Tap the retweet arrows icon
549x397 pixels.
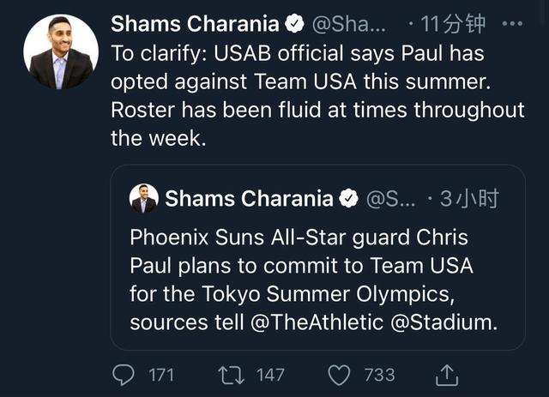click(229, 374)
